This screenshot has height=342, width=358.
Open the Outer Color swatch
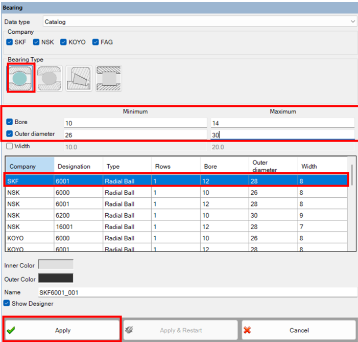click(x=56, y=278)
